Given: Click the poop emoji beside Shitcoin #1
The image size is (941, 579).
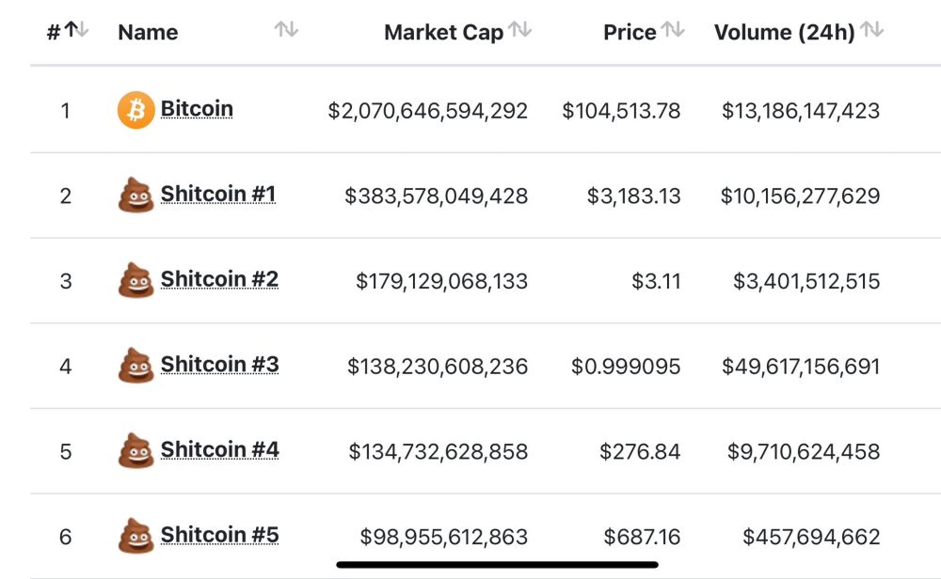Looking at the screenshot, I should [136, 195].
